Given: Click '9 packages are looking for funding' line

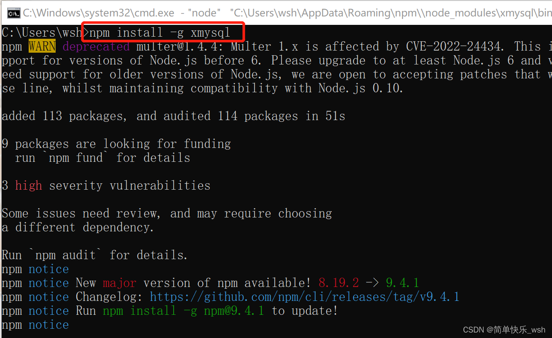Looking at the screenshot, I should pyautogui.click(x=116, y=144).
